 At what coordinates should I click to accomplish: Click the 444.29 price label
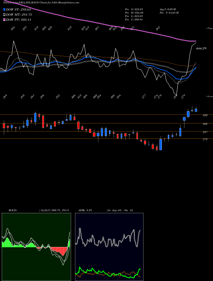click(201, 48)
